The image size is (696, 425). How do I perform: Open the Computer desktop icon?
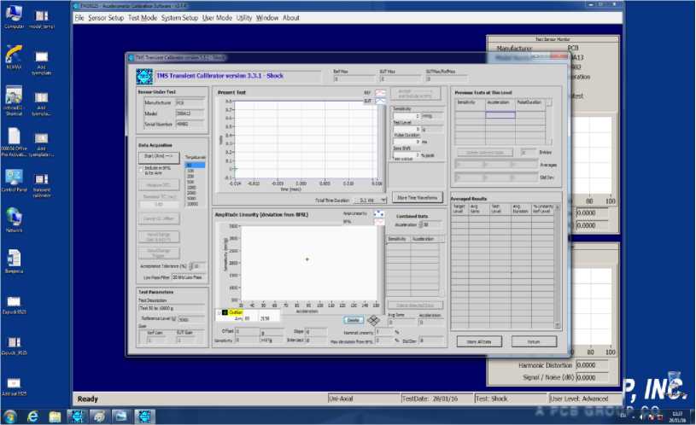15,15
